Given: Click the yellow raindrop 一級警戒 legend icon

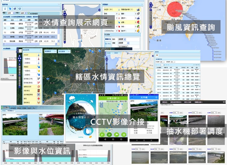Looking at the screenshot, I should click(x=39, y=71).
